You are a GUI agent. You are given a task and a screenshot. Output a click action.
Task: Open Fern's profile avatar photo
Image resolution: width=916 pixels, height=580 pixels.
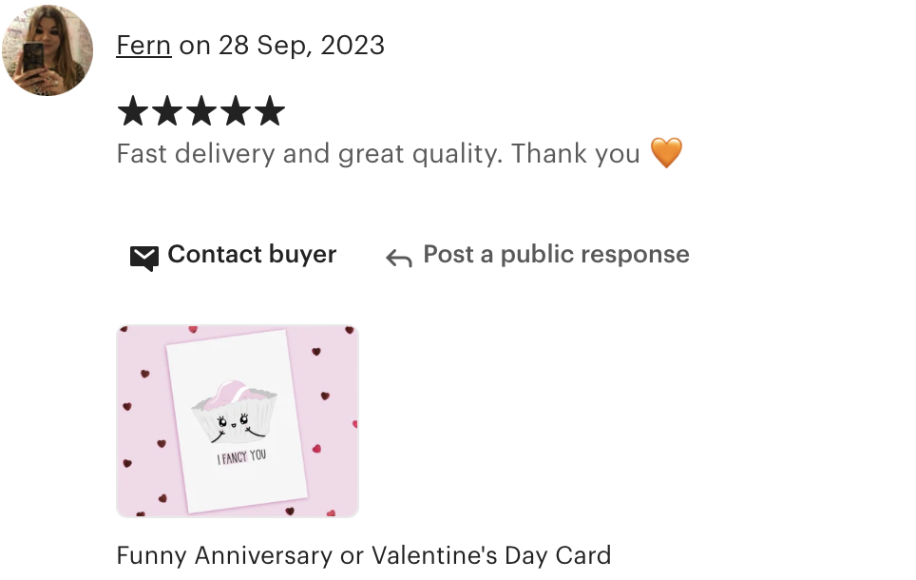pyautogui.click(x=48, y=49)
